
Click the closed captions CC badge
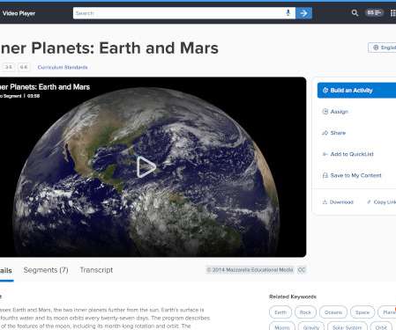tap(302, 270)
